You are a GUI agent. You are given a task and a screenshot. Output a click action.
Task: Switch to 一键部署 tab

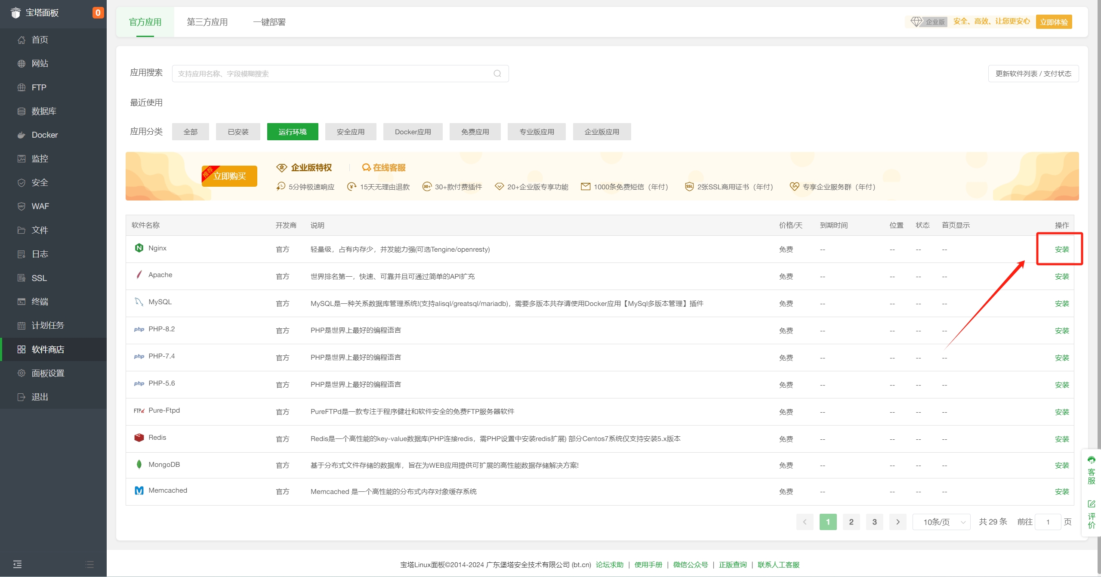[269, 22]
